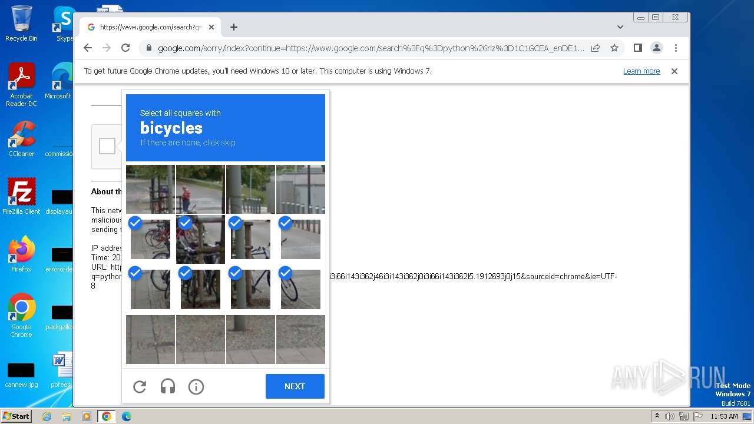Open Windows Explorer folder in the taskbar
The image size is (754, 424).
click(x=67, y=416)
